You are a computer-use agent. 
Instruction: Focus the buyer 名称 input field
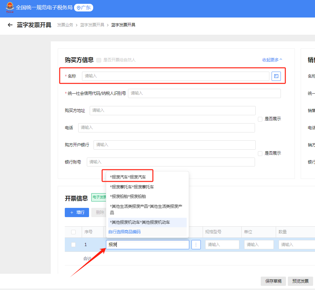(176, 76)
